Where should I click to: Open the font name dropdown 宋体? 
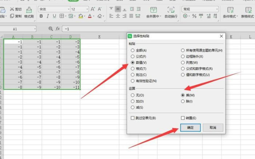click(x=68, y=9)
